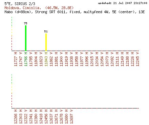
Task: Click frequency label 12266 H
Action: pos(16,117)
